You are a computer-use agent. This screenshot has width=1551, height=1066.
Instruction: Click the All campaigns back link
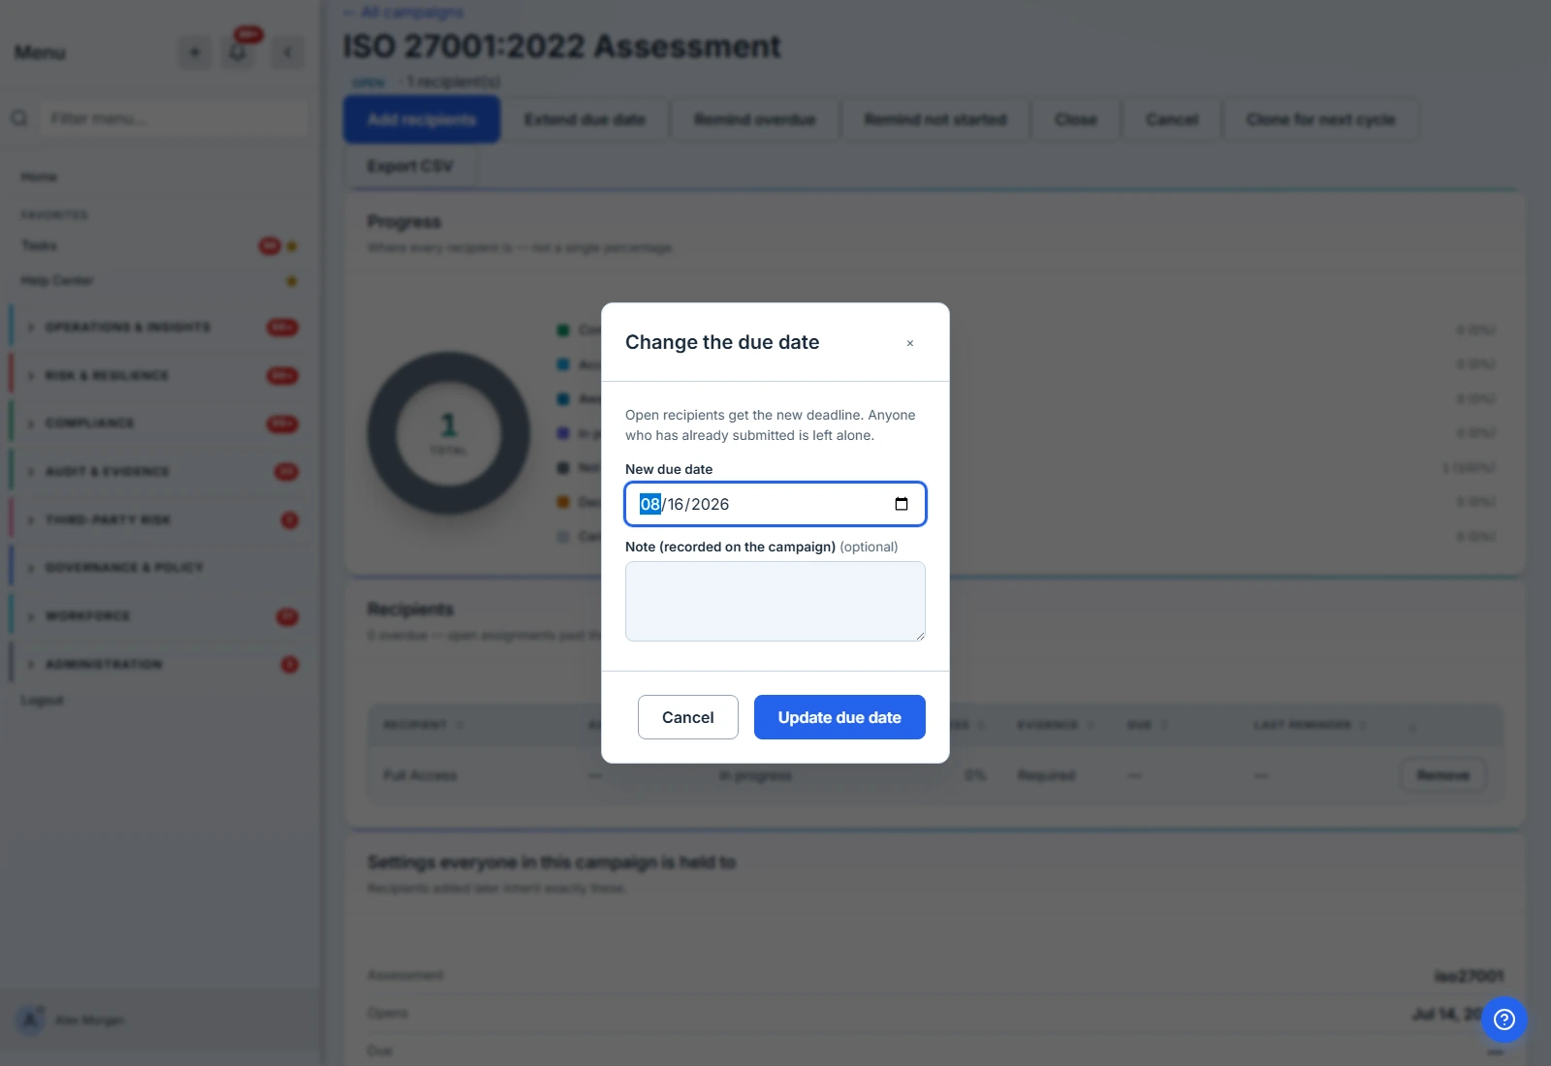pyautogui.click(x=404, y=12)
